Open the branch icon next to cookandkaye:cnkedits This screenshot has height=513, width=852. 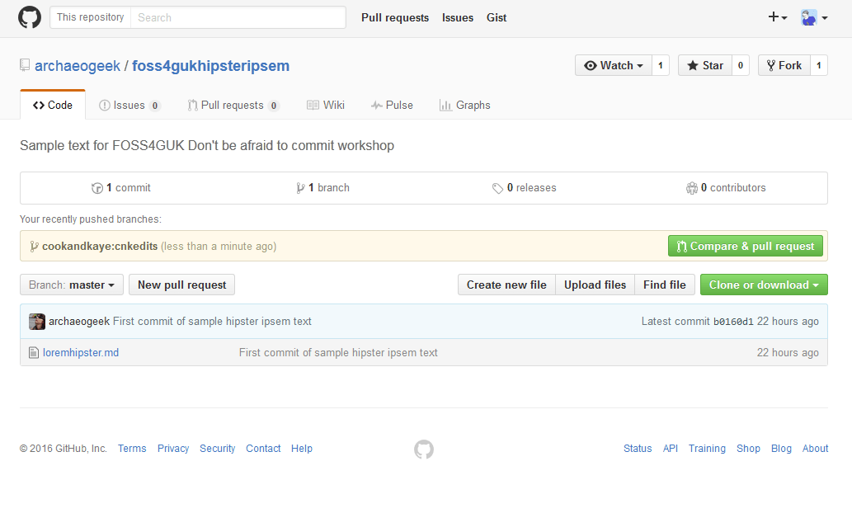click(35, 245)
